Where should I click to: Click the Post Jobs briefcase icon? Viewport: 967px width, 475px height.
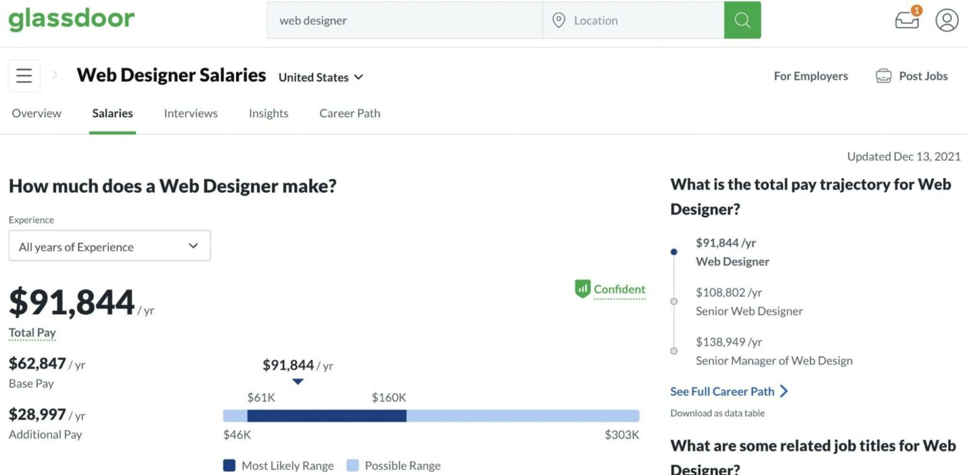pyautogui.click(x=884, y=75)
